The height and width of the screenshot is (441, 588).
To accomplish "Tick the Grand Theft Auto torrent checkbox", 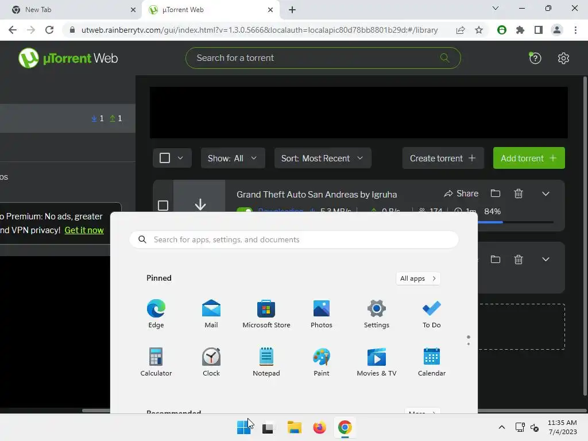I will pyautogui.click(x=163, y=206).
